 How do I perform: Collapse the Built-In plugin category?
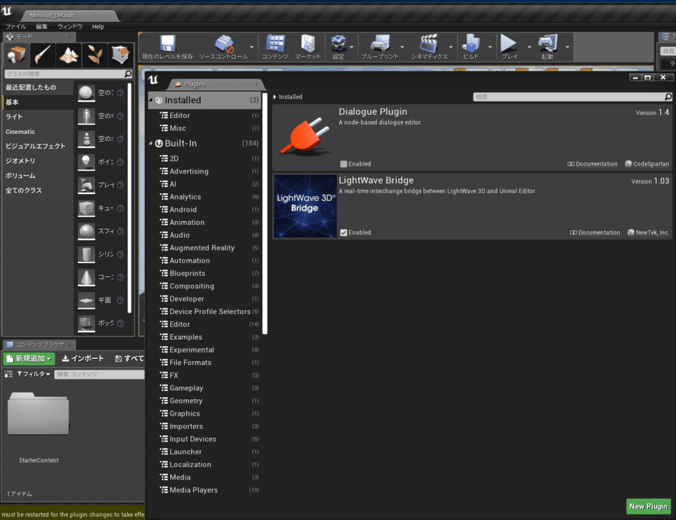[151, 143]
